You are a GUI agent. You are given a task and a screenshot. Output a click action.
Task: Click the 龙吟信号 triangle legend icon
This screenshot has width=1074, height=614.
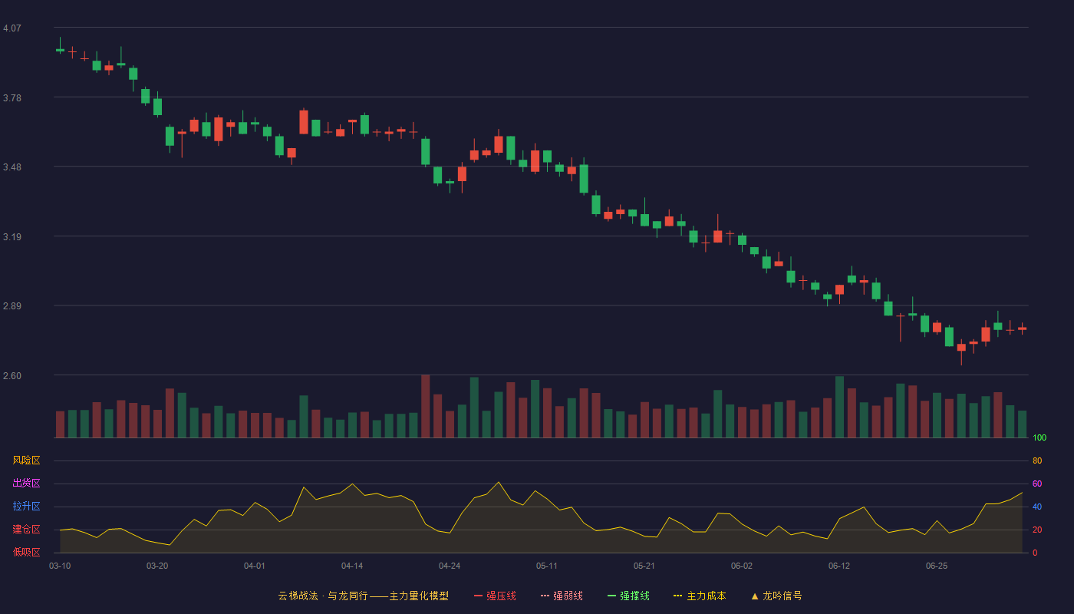(x=755, y=596)
